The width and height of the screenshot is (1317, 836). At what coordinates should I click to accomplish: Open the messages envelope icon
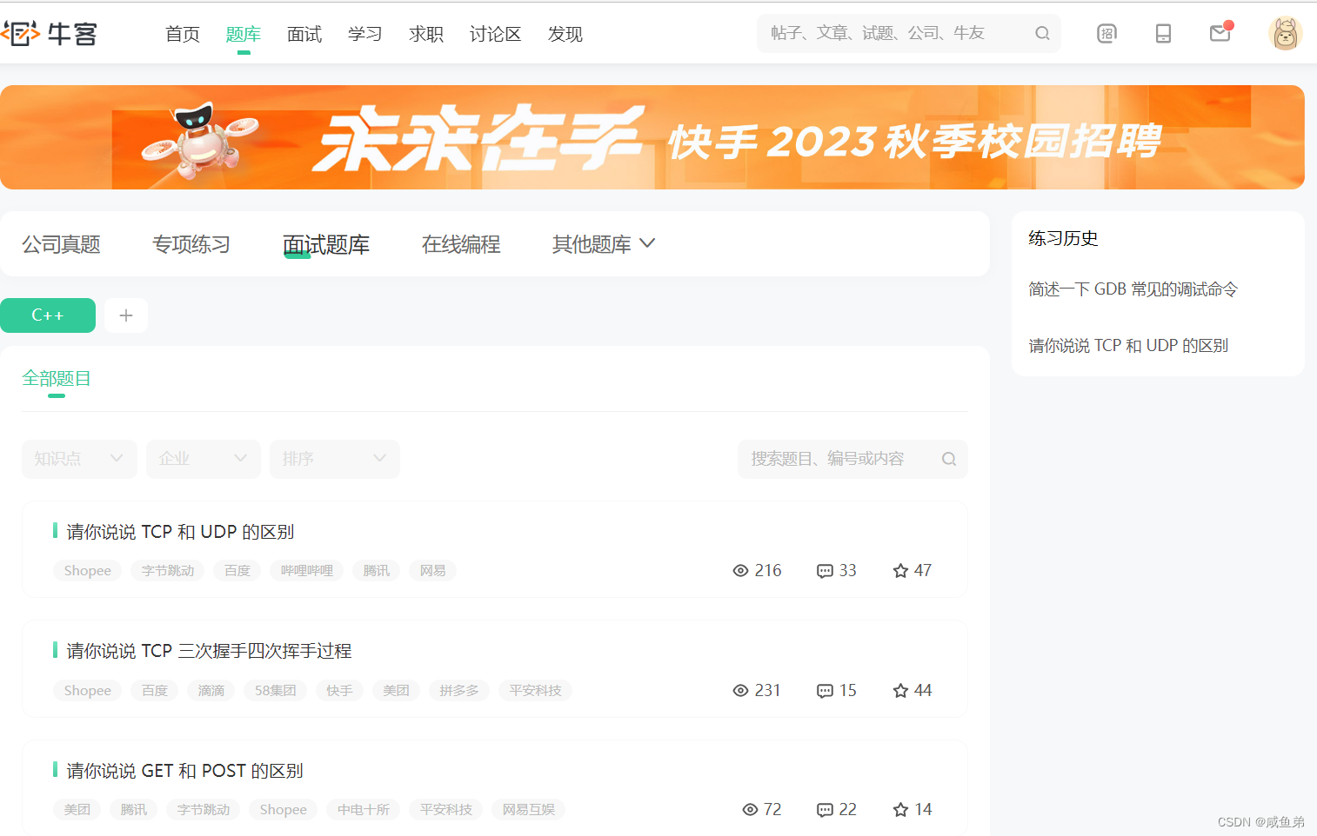pos(1220,33)
